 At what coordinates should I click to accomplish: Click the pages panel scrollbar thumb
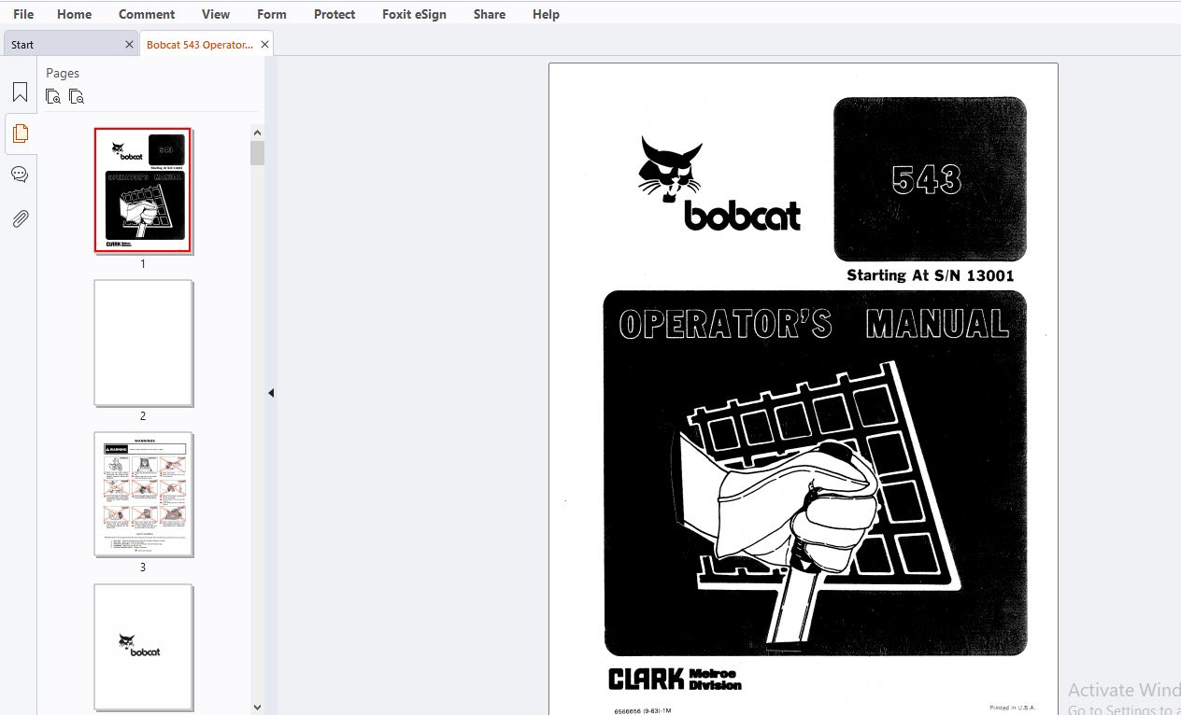pos(257,153)
